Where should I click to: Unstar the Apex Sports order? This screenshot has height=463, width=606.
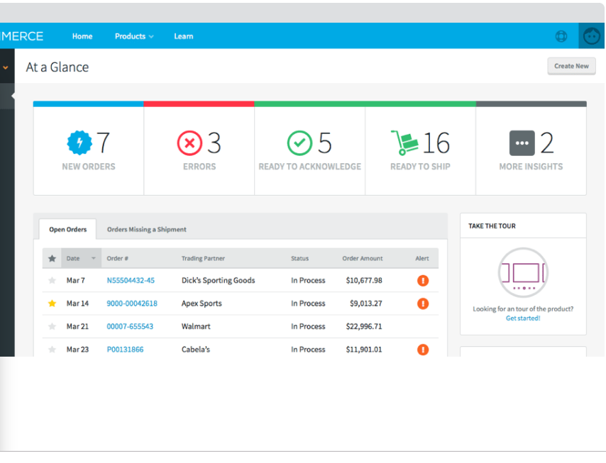(51, 303)
